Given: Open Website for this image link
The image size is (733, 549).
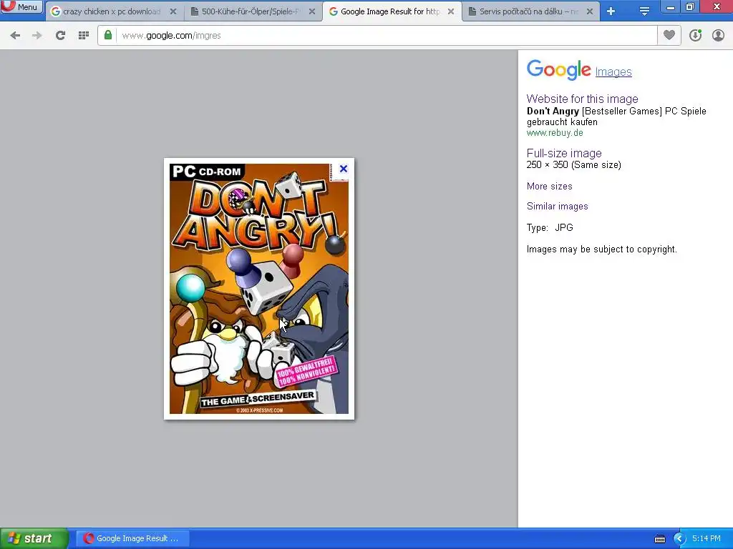Looking at the screenshot, I should tap(583, 99).
